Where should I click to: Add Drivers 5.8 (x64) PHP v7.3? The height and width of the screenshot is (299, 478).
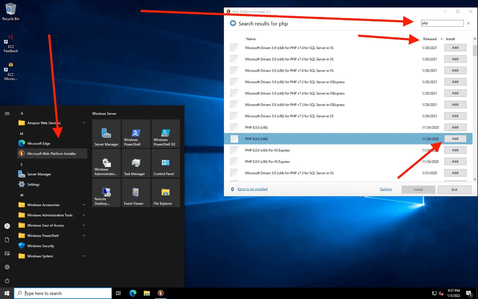455,173
